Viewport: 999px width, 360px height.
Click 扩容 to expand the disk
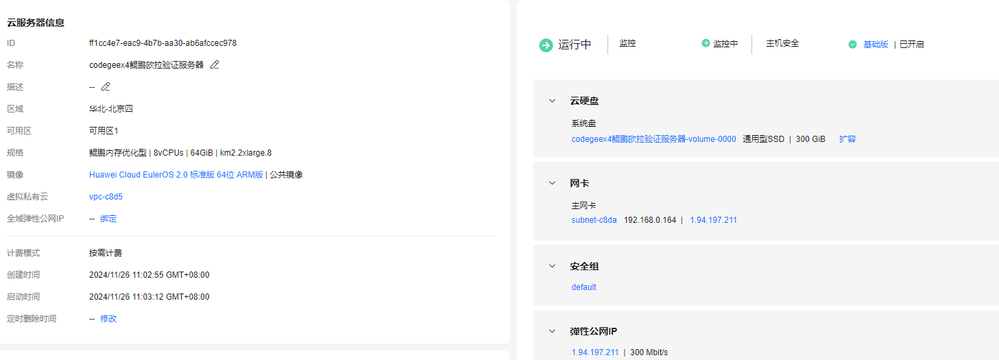(x=847, y=139)
